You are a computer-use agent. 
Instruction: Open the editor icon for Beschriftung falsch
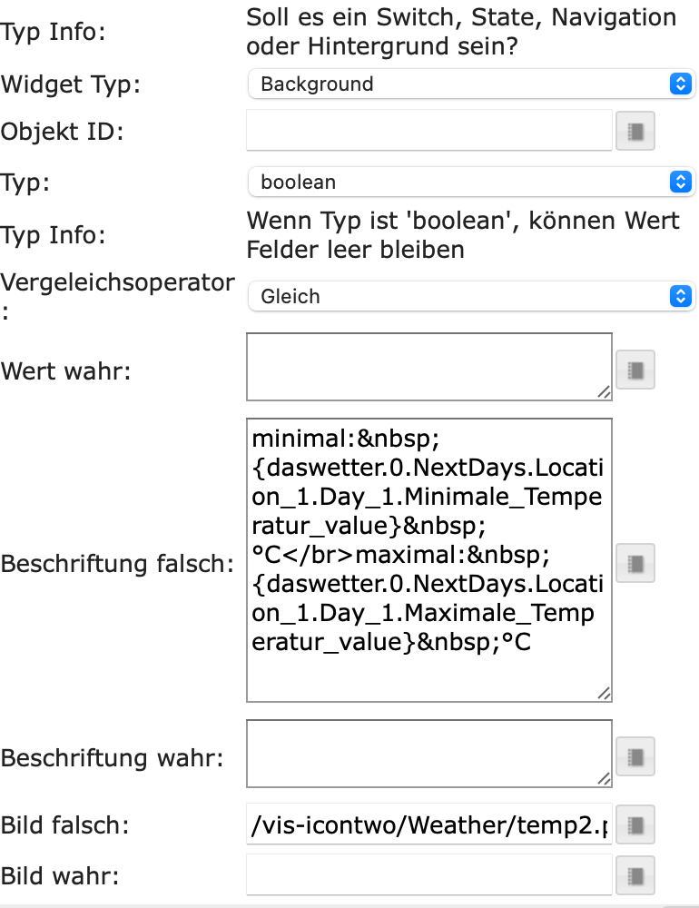pos(635,563)
